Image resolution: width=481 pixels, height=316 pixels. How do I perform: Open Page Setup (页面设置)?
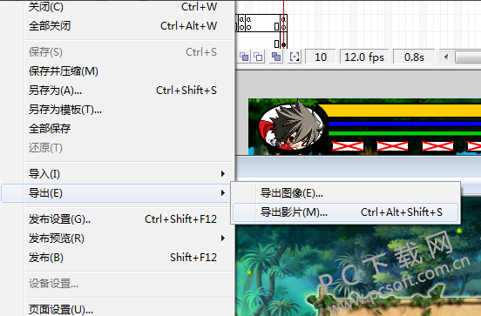pyautogui.click(x=119, y=309)
